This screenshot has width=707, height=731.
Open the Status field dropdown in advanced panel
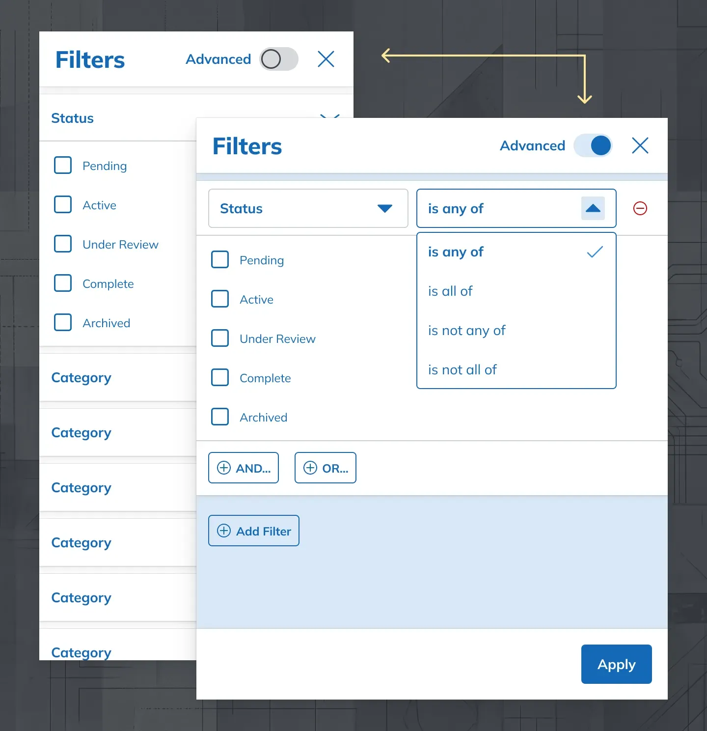(308, 208)
